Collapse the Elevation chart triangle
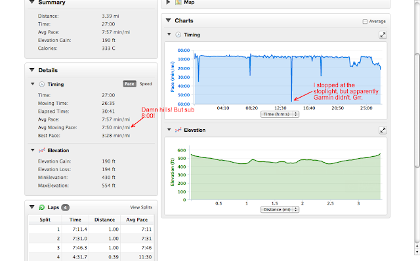420x261 pixels. [x=169, y=130]
